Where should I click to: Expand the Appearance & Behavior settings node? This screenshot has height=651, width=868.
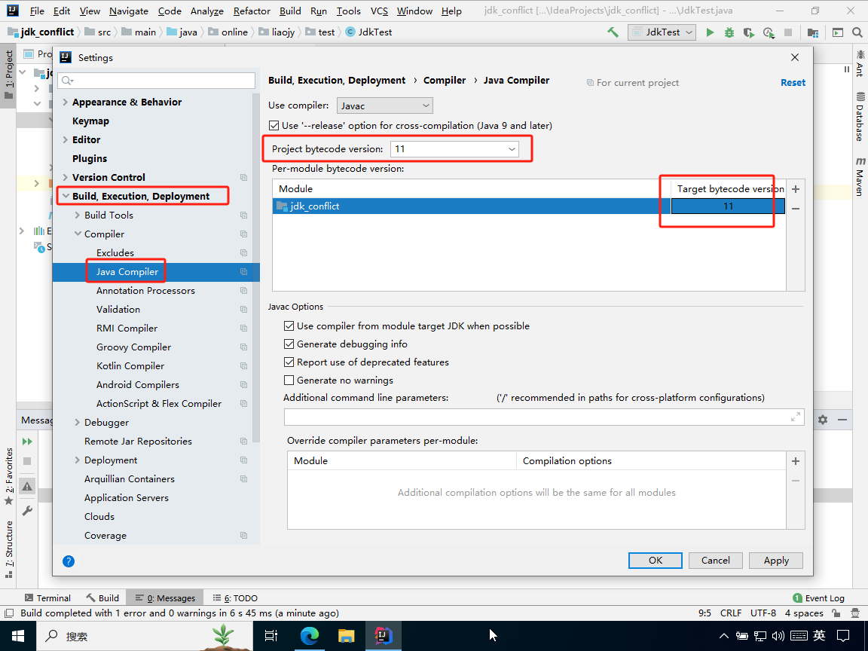[x=66, y=102]
